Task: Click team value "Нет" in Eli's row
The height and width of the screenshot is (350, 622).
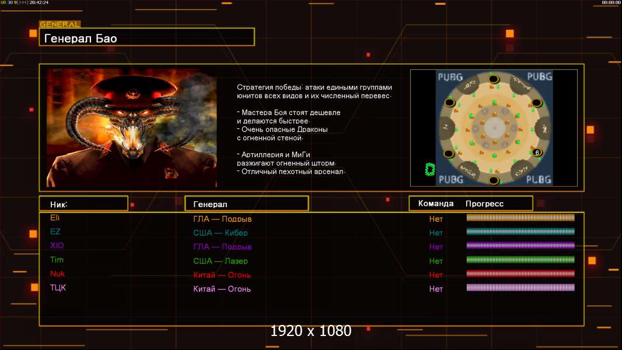Action: [x=435, y=219]
